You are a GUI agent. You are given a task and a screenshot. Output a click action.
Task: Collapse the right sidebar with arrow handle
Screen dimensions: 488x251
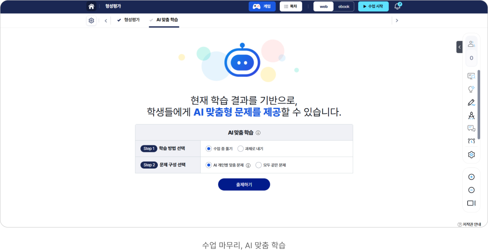[460, 47]
